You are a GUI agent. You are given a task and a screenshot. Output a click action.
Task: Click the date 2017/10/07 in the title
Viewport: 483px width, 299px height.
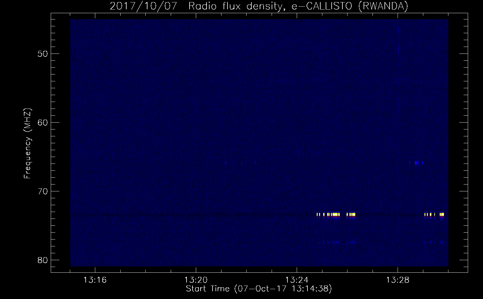(144, 6)
